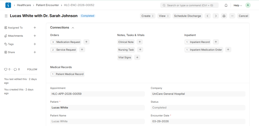The image size is (259, 126).
Task: Go to previous record arrow
Action: tap(207, 16)
